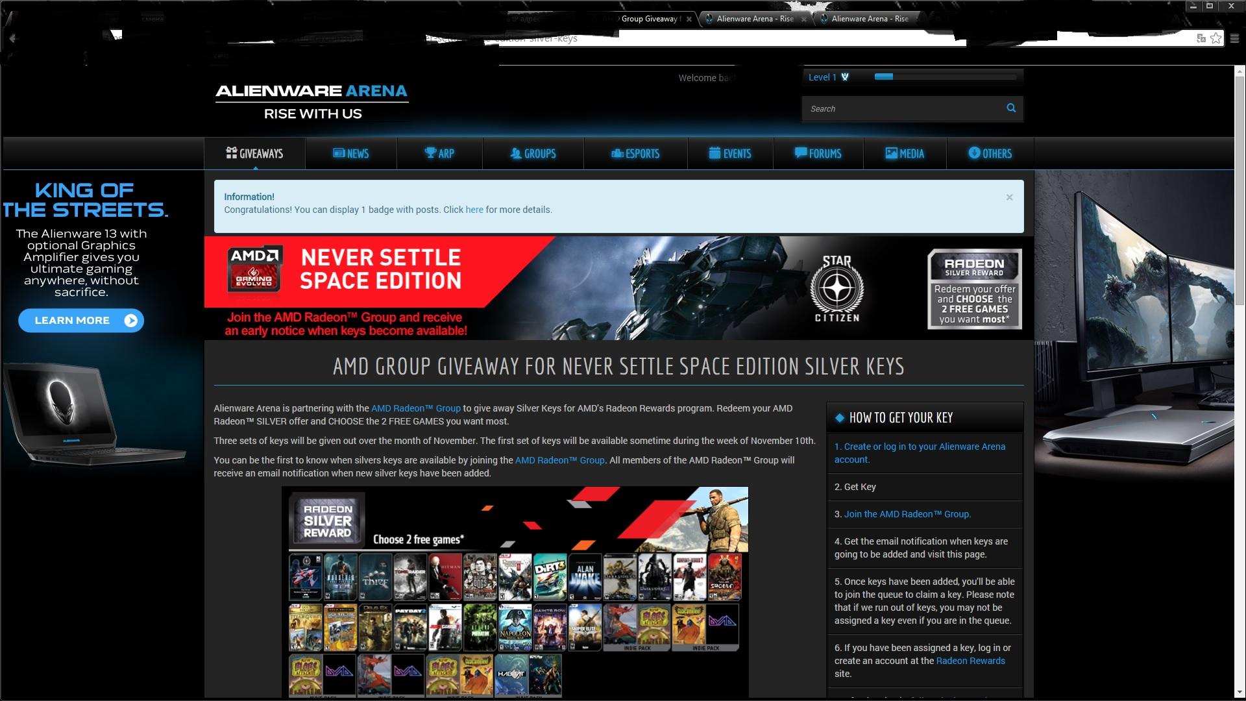Click the Alienware Arena logo

311,102
